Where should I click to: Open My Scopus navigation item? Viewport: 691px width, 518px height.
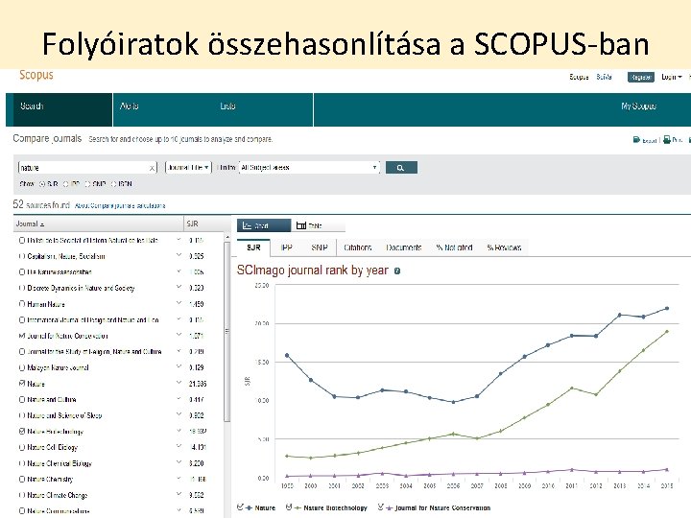638,106
